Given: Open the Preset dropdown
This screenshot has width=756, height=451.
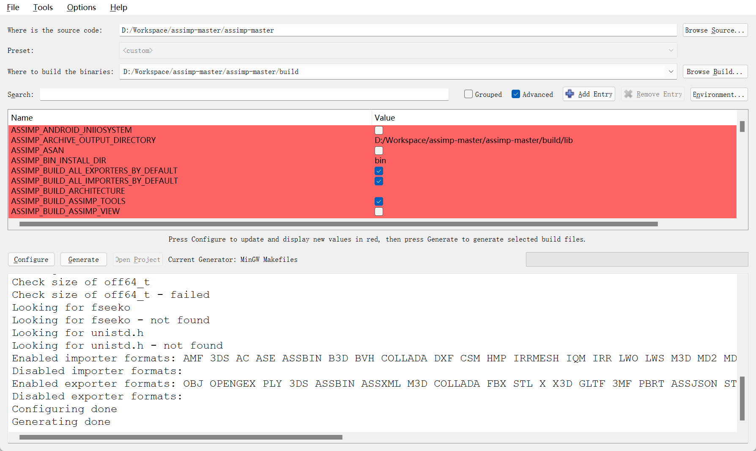Looking at the screenshot, I should pos(671,50).
